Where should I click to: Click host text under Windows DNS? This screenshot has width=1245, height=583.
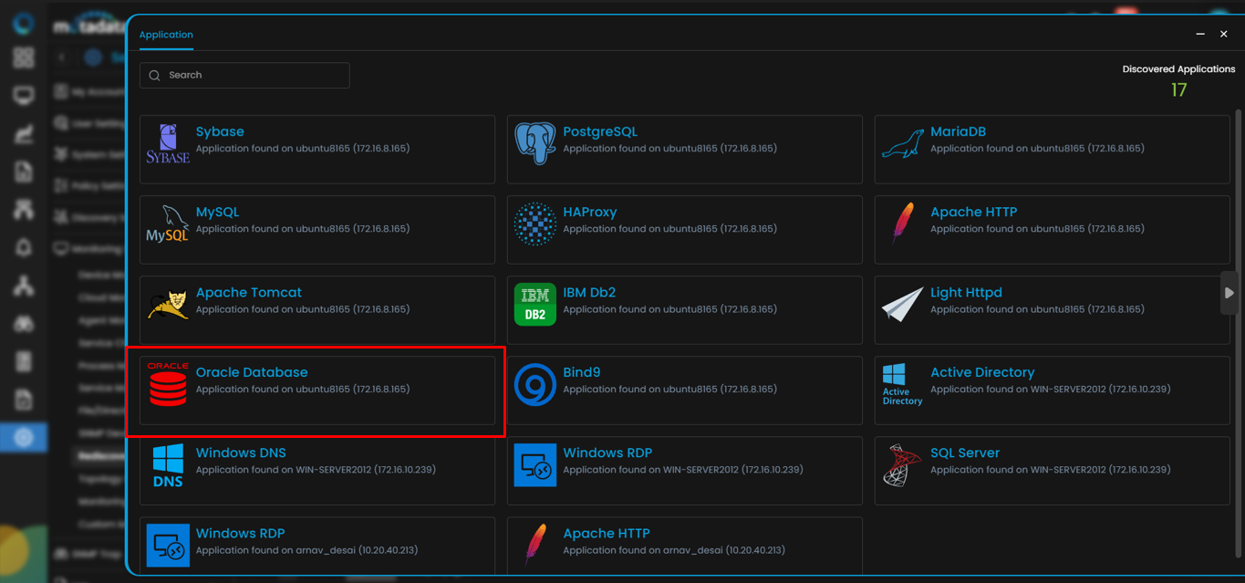coord(316,470)
